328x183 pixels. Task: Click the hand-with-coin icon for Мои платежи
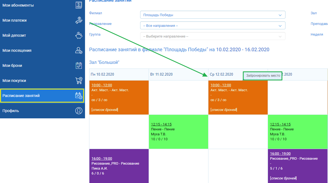coord(79,20)
